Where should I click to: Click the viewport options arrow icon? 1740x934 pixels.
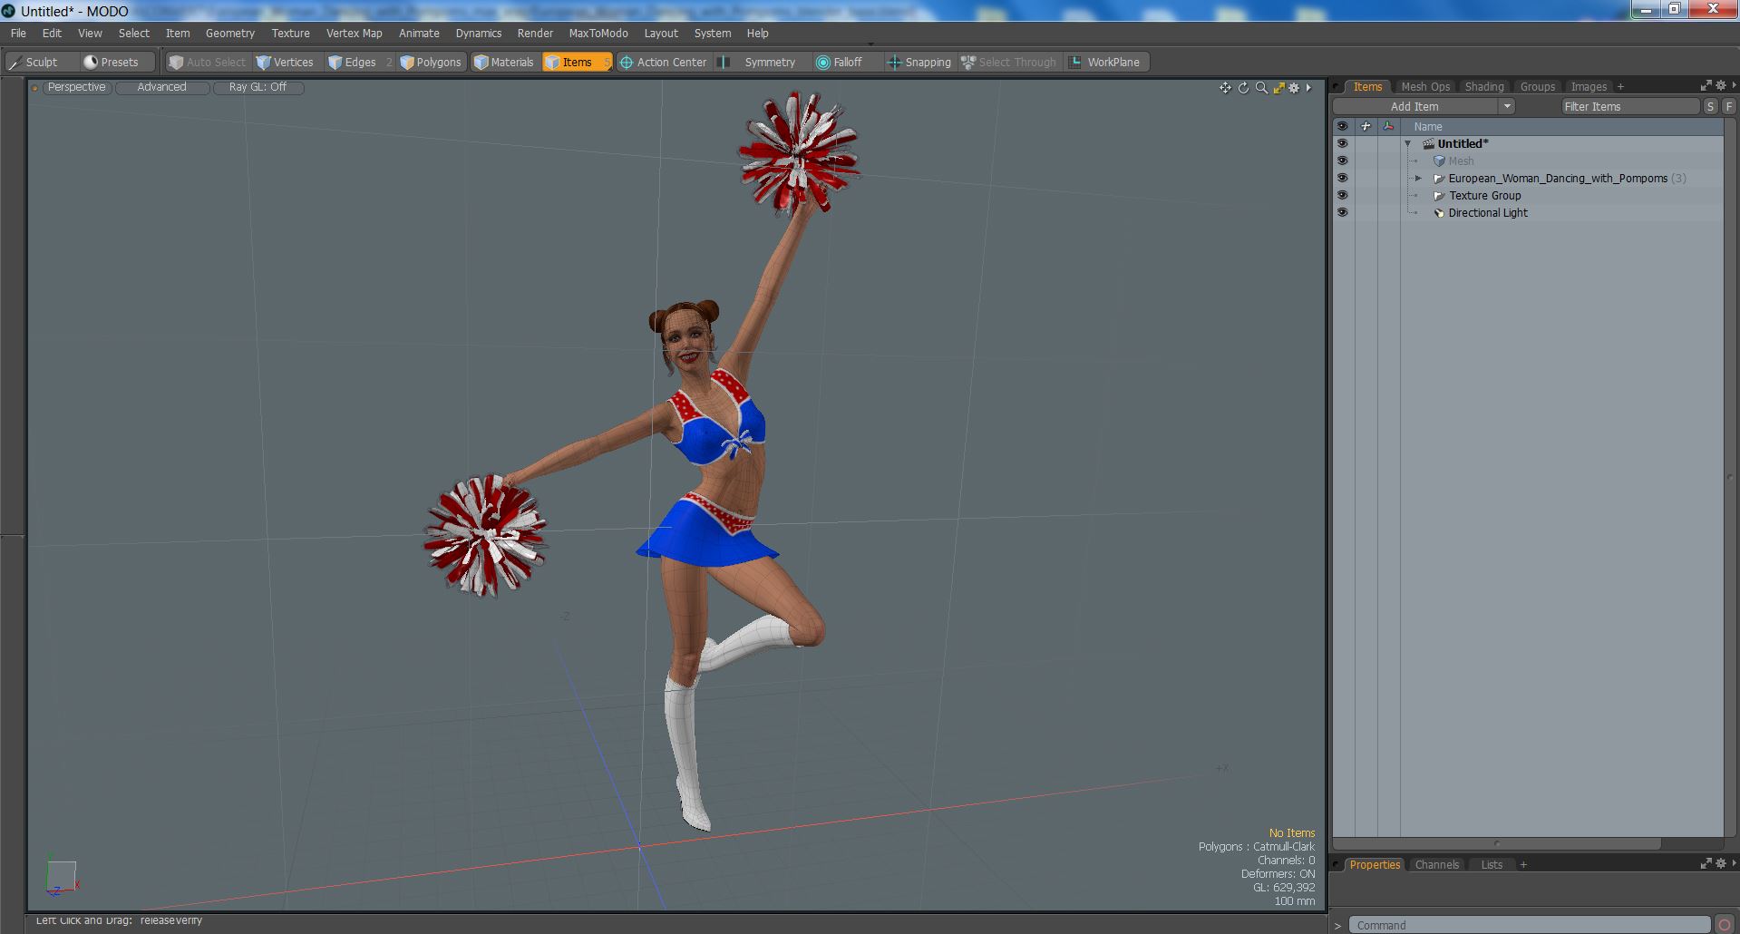(1308, 88)
